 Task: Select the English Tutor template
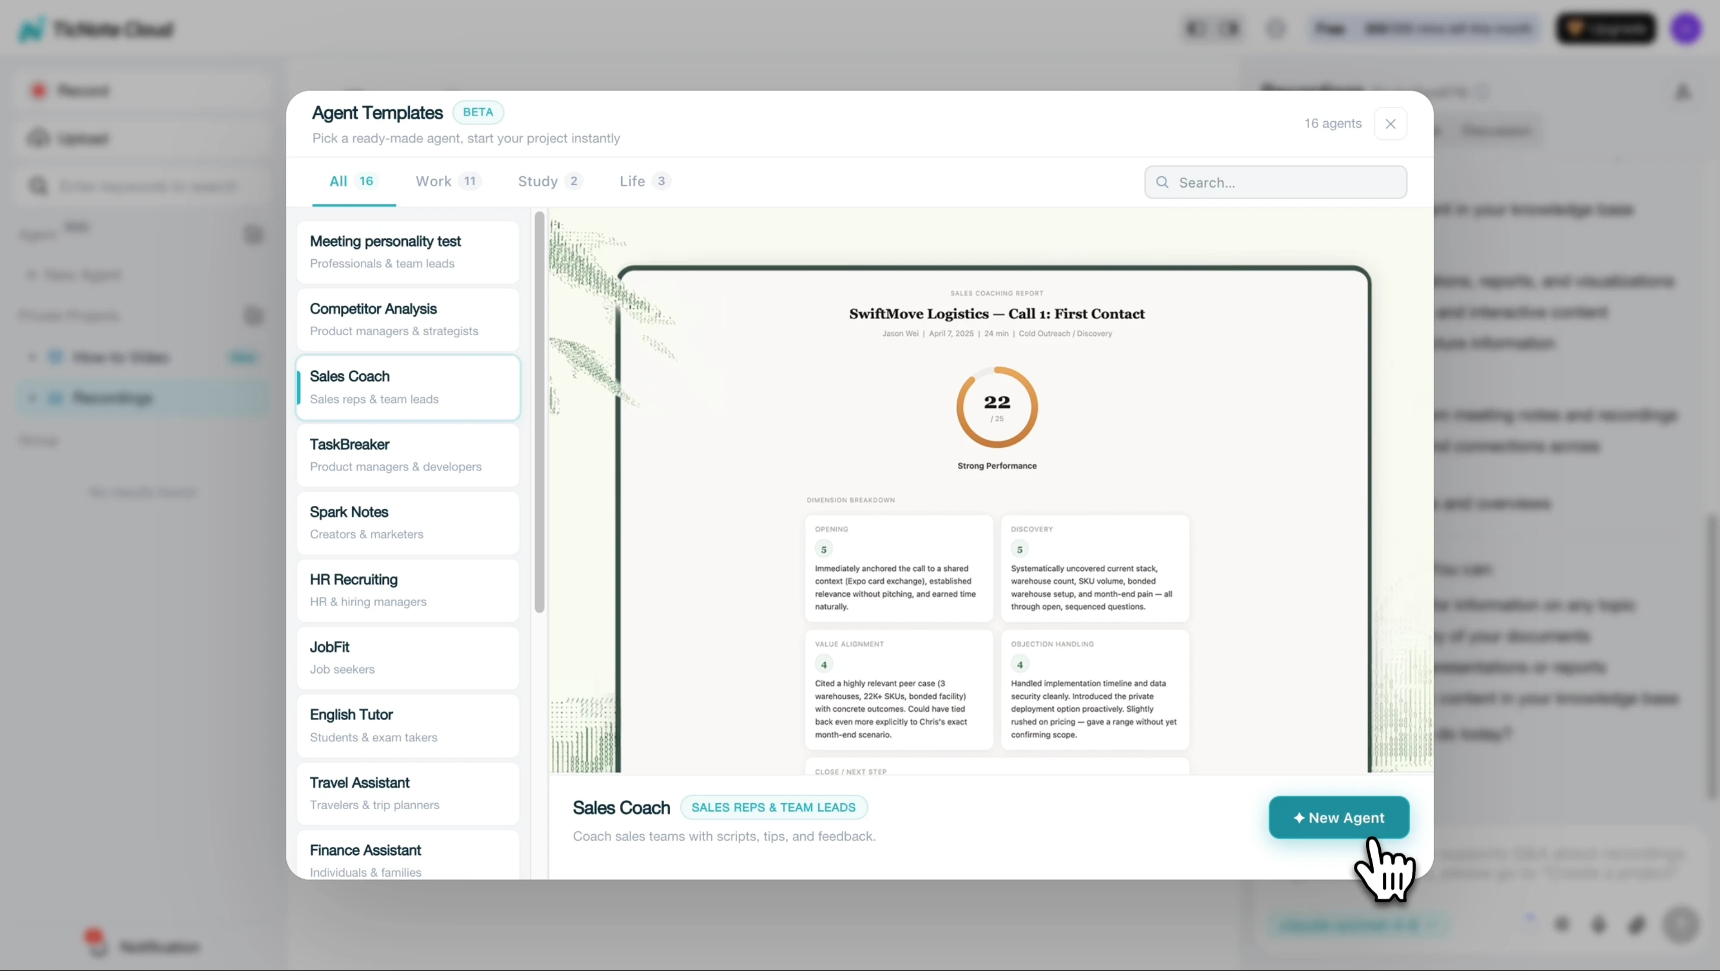[x=408, y=726]
